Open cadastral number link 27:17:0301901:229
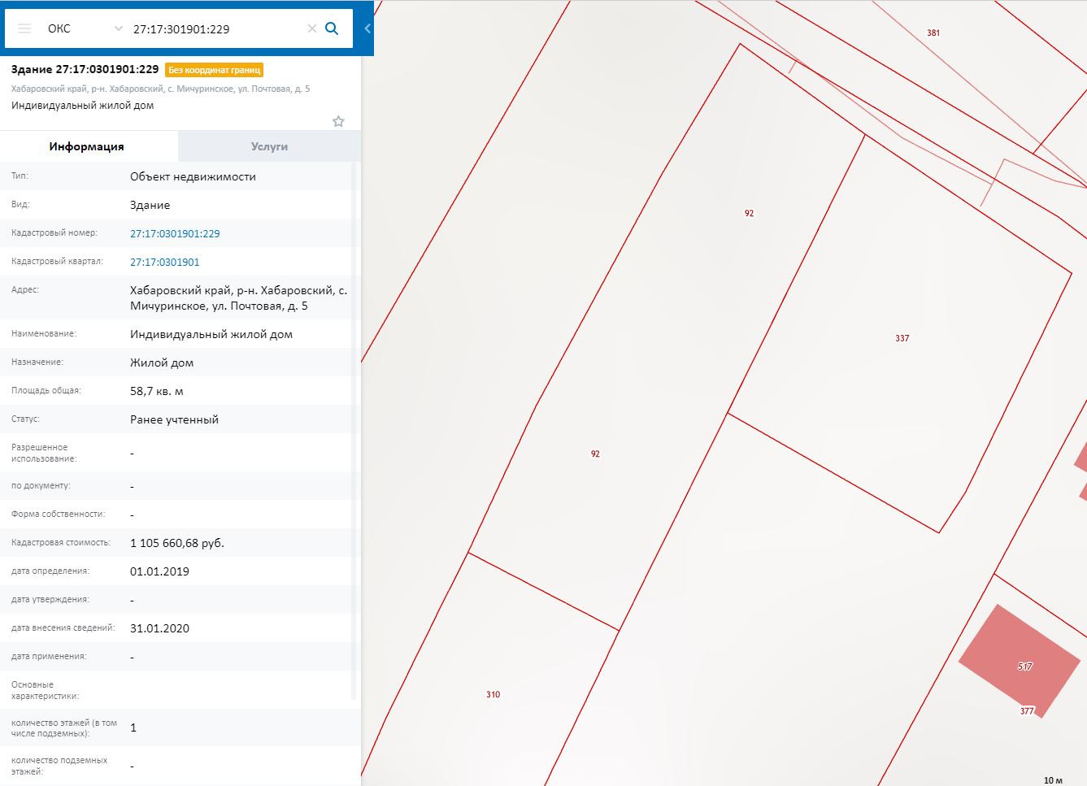This screenshot has height=786, width=1087. pos(175,233)
